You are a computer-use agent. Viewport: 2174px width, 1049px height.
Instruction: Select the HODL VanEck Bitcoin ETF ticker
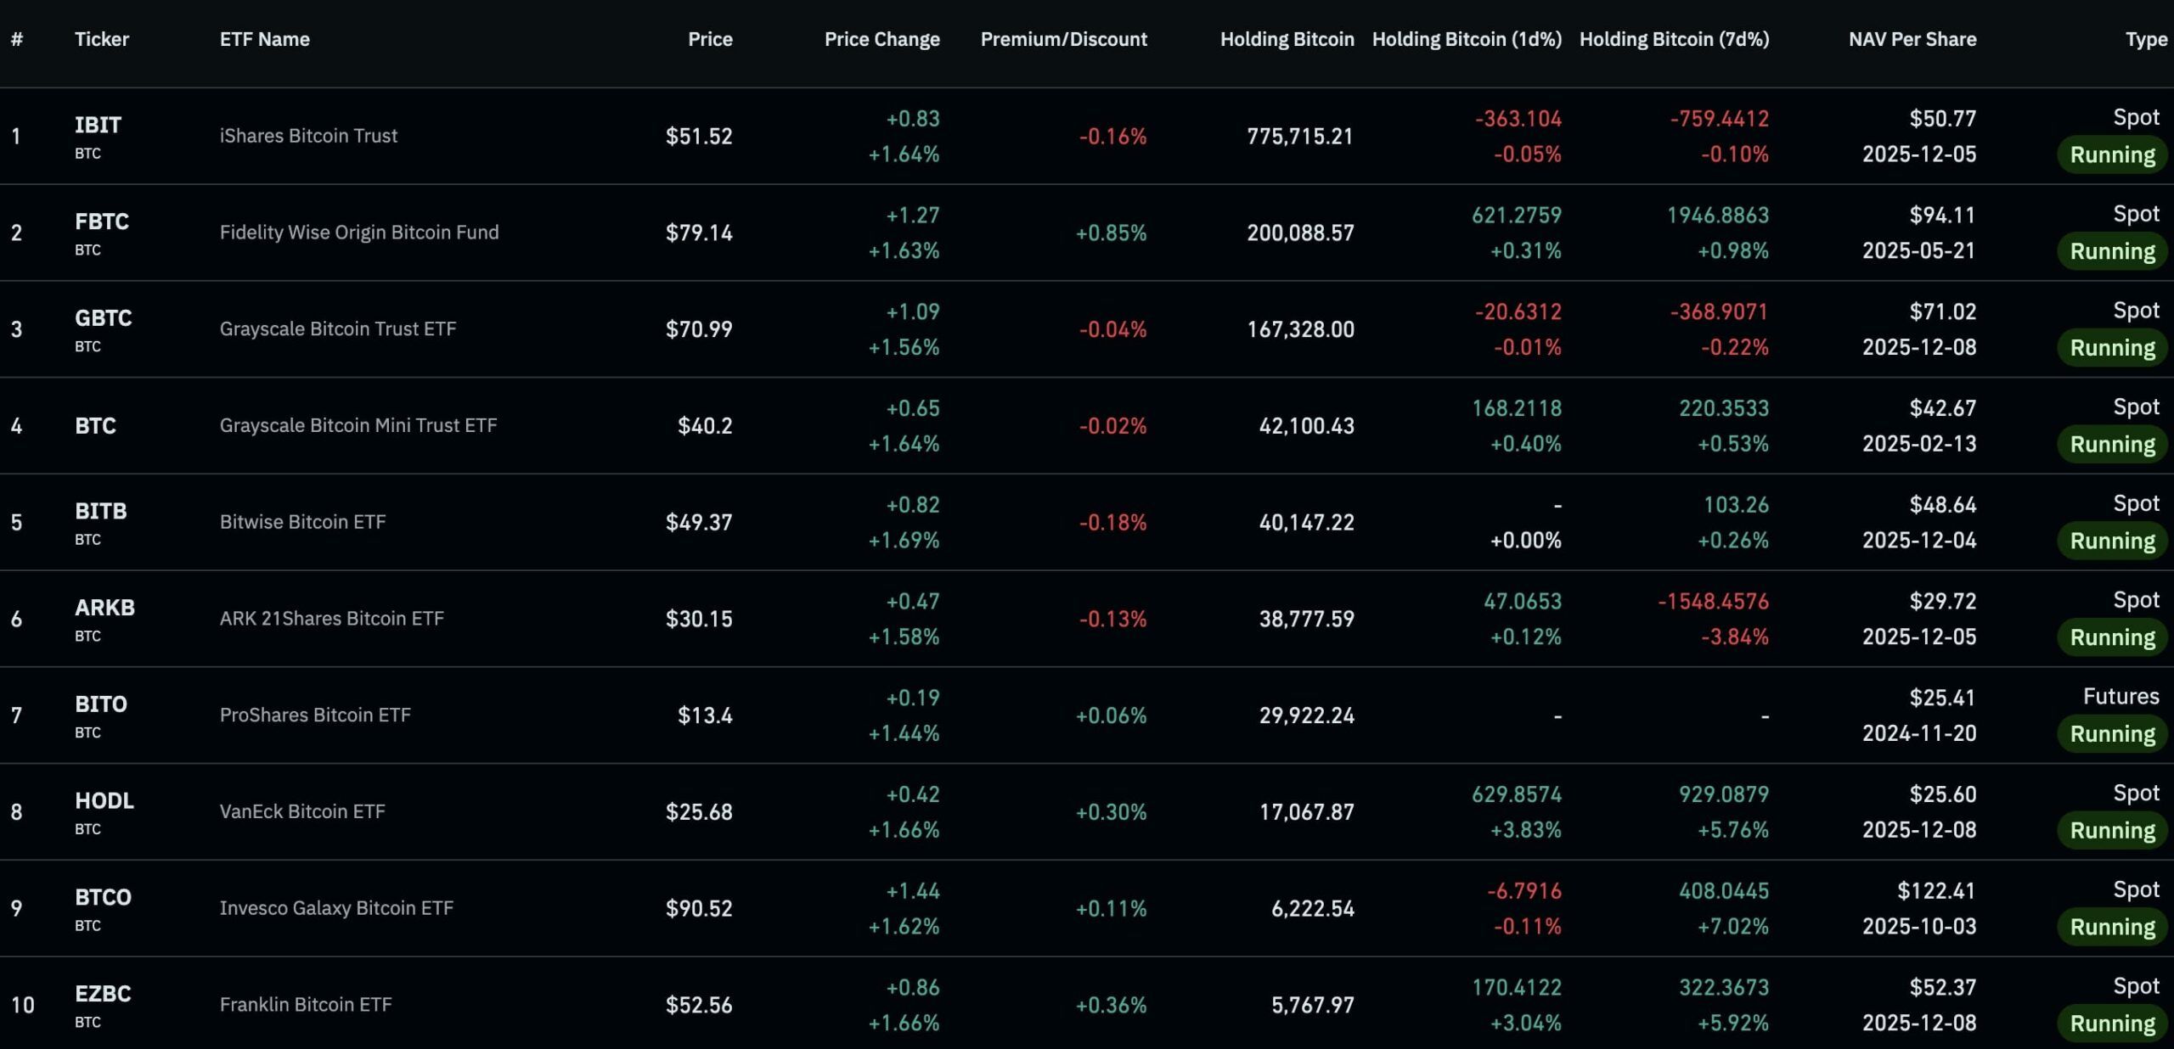pos(103,800)
